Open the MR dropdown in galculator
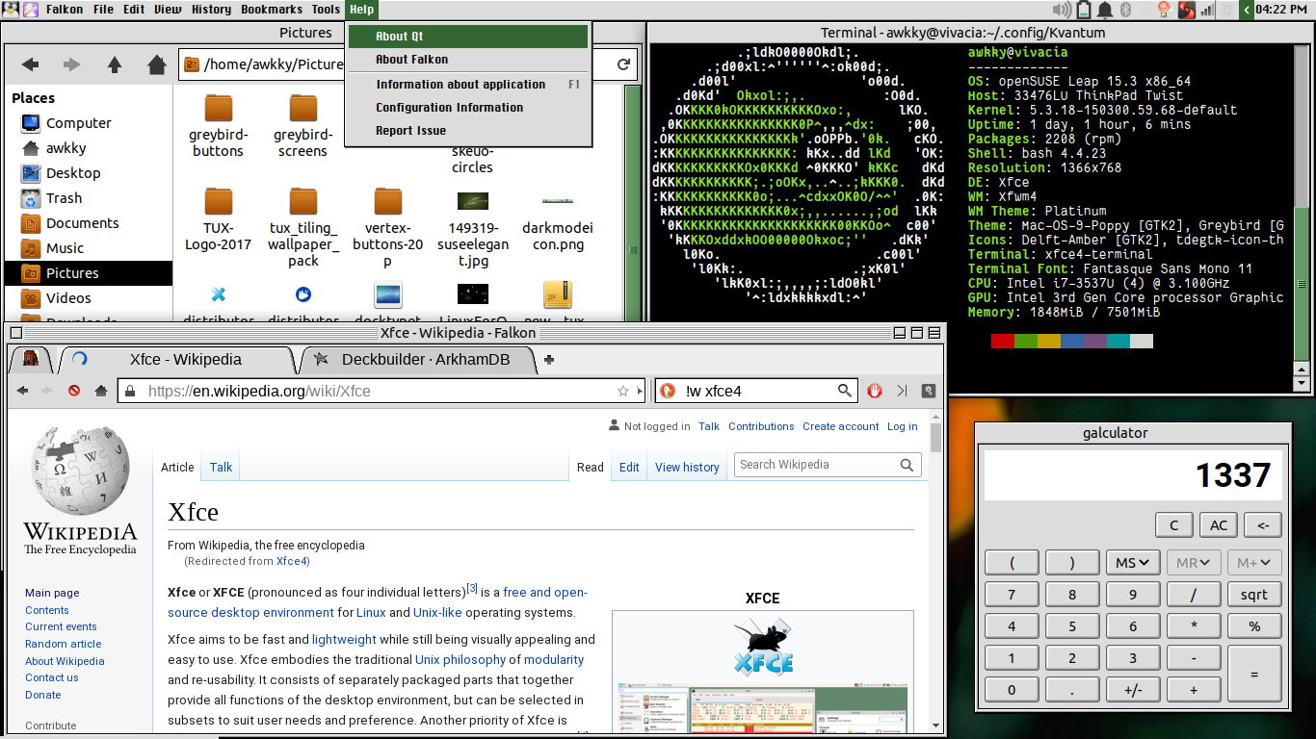The width and height of the screenshot is (1316, 739). tap(1194, 563)
